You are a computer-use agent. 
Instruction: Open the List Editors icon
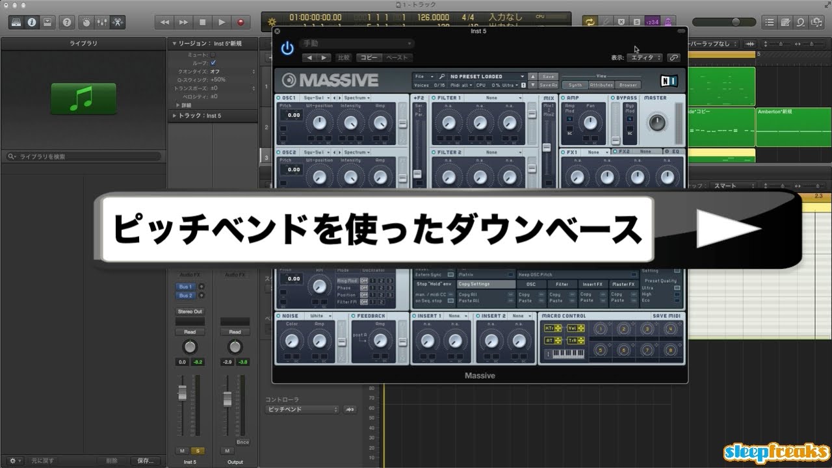click(770, 21)
